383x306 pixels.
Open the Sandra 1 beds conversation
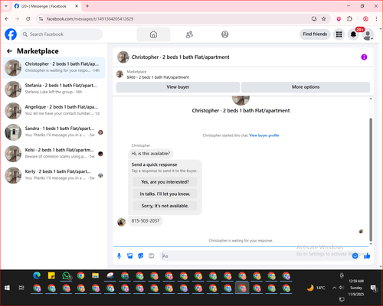coord(54,132)
